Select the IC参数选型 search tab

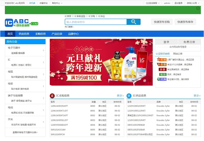click(80, 16)
